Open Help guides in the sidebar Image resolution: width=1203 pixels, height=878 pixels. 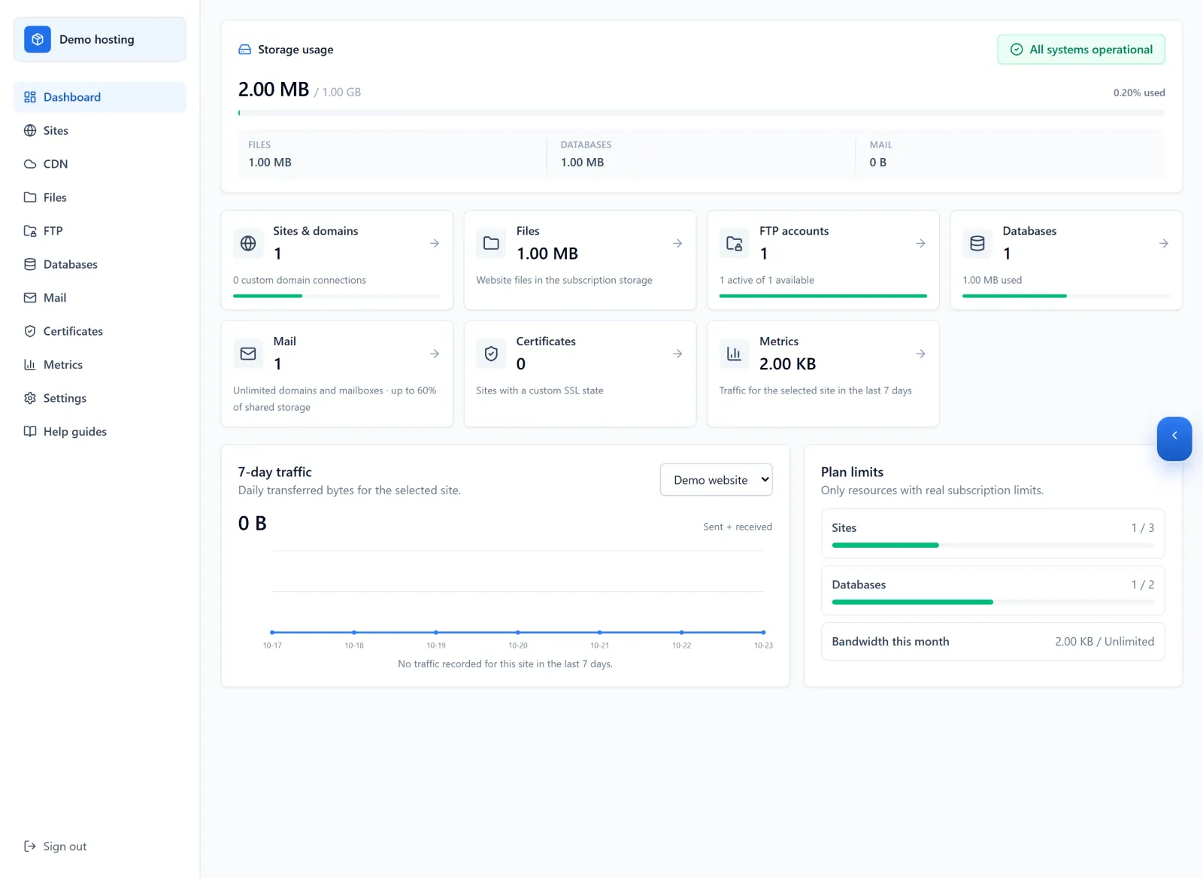tap(100, 431)
